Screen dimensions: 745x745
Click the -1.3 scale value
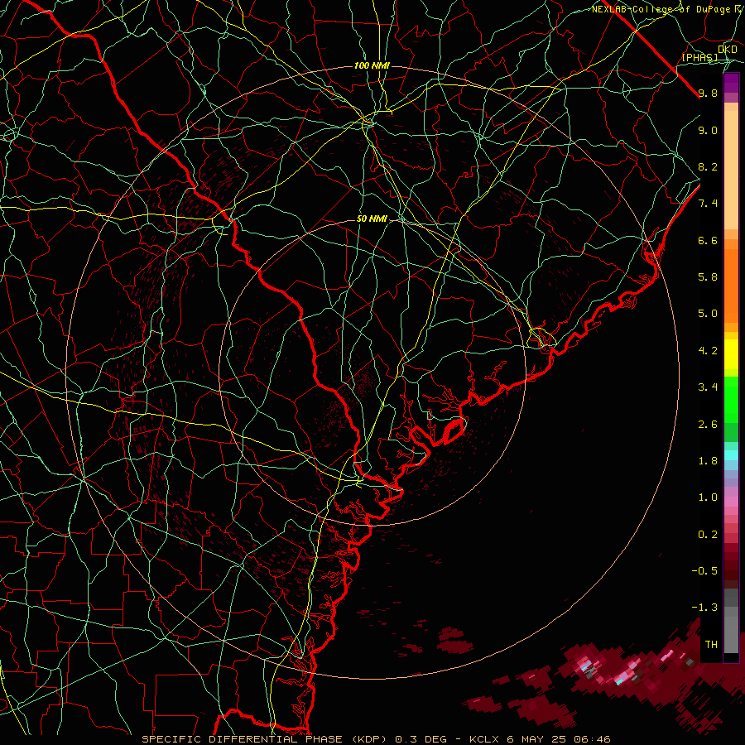704,608
